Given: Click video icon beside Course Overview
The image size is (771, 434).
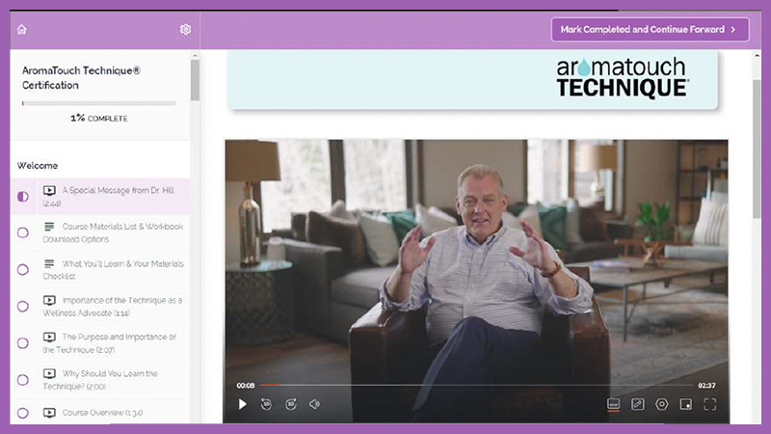Looking at the screenshot, I should 49,413.
